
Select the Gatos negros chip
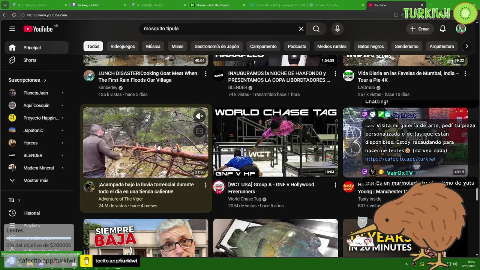[x=370, y=46]
